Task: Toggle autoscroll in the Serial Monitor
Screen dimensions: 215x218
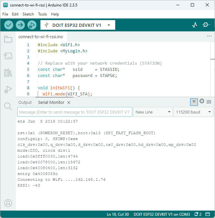Action: [194, 102]
